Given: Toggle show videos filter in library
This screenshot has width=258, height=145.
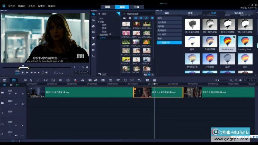Looking at the screenshot, I should [135, 18].
